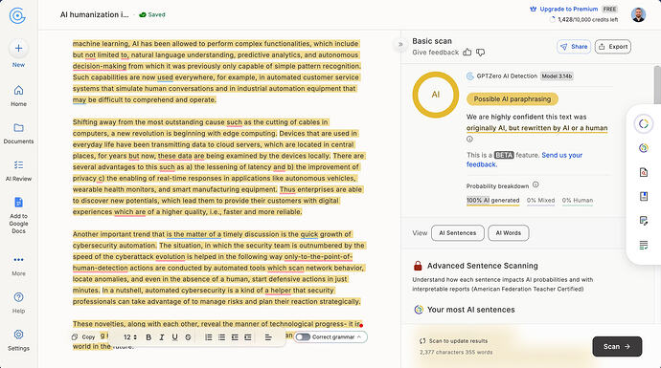Image resolution: width=661 pixels, height=368 pixels.
Task: Toggle italic formatting
Action: pos(162,337)
